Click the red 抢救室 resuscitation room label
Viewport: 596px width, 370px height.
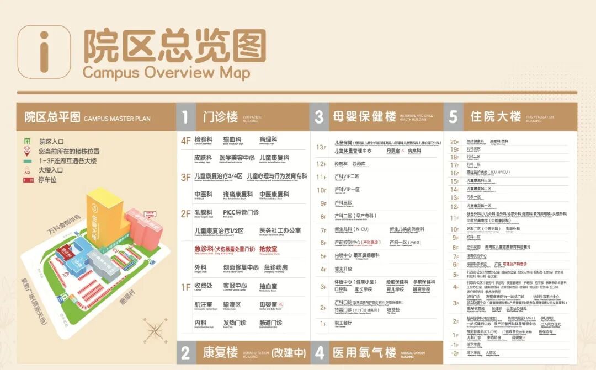coord(268,249)
